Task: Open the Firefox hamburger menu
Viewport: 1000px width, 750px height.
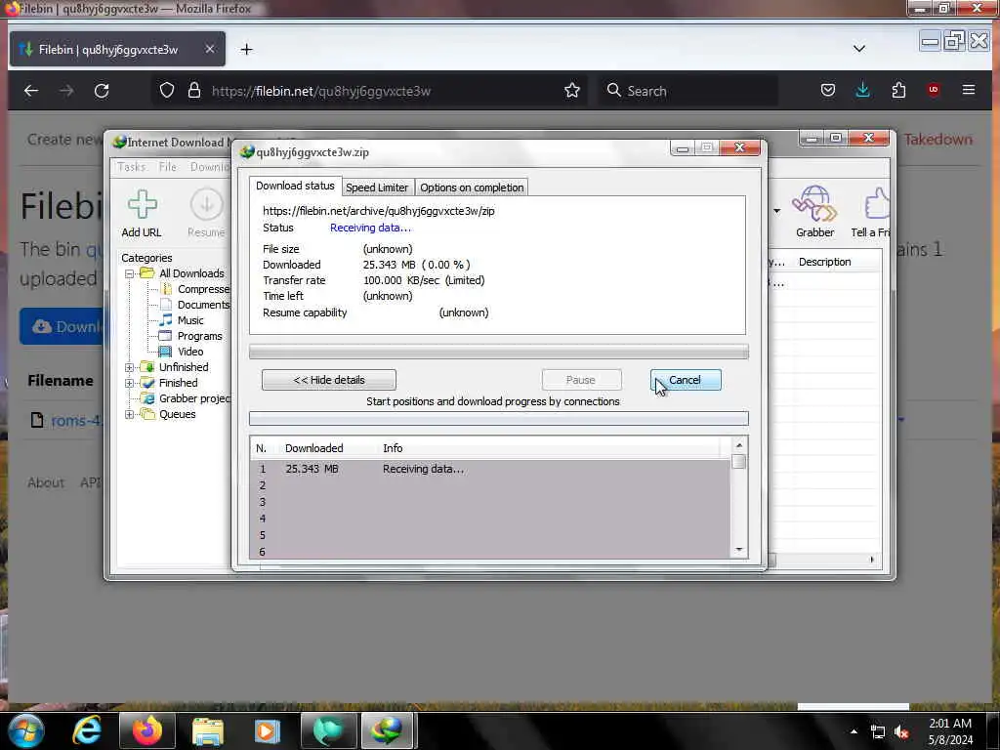Action: pos(968,90)
